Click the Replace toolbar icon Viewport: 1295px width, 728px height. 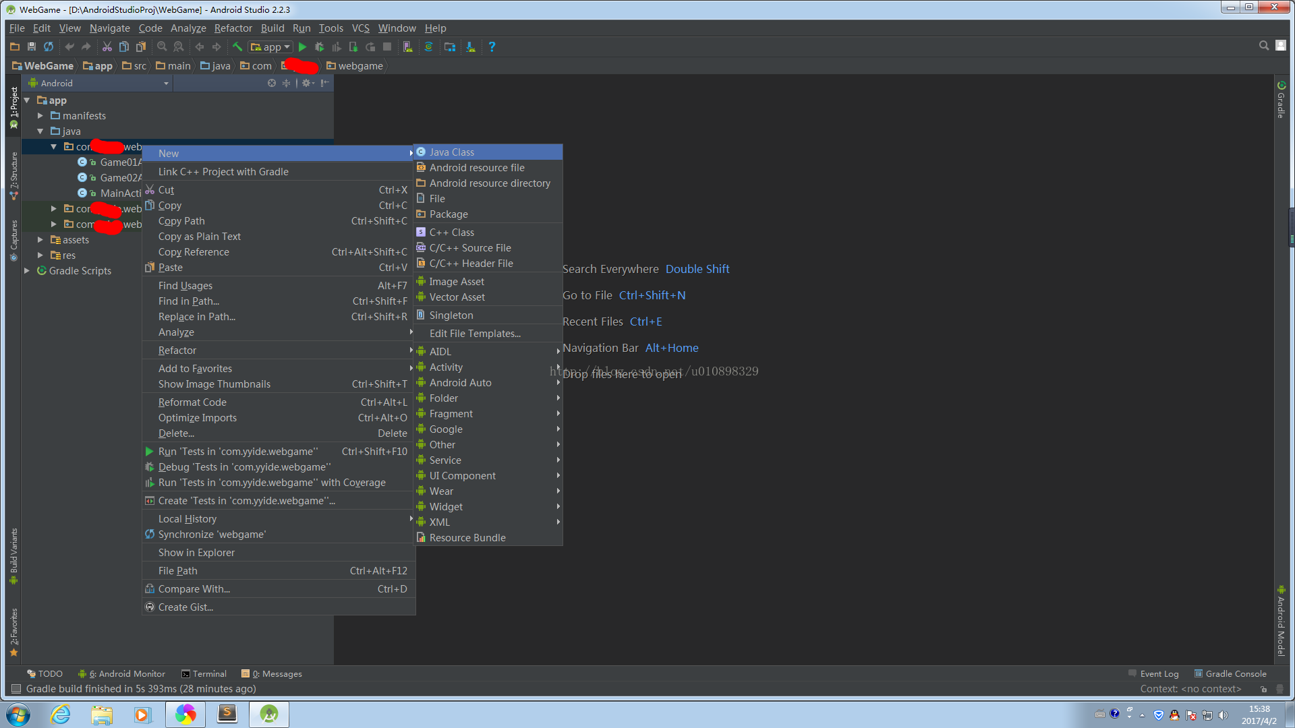pyautogui.click(x=179, y=47)
